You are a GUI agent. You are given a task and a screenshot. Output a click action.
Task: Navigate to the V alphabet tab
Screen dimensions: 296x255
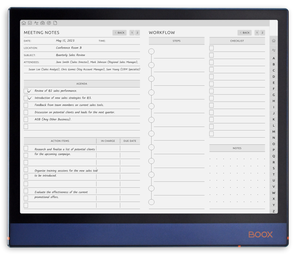click(274, 187)
